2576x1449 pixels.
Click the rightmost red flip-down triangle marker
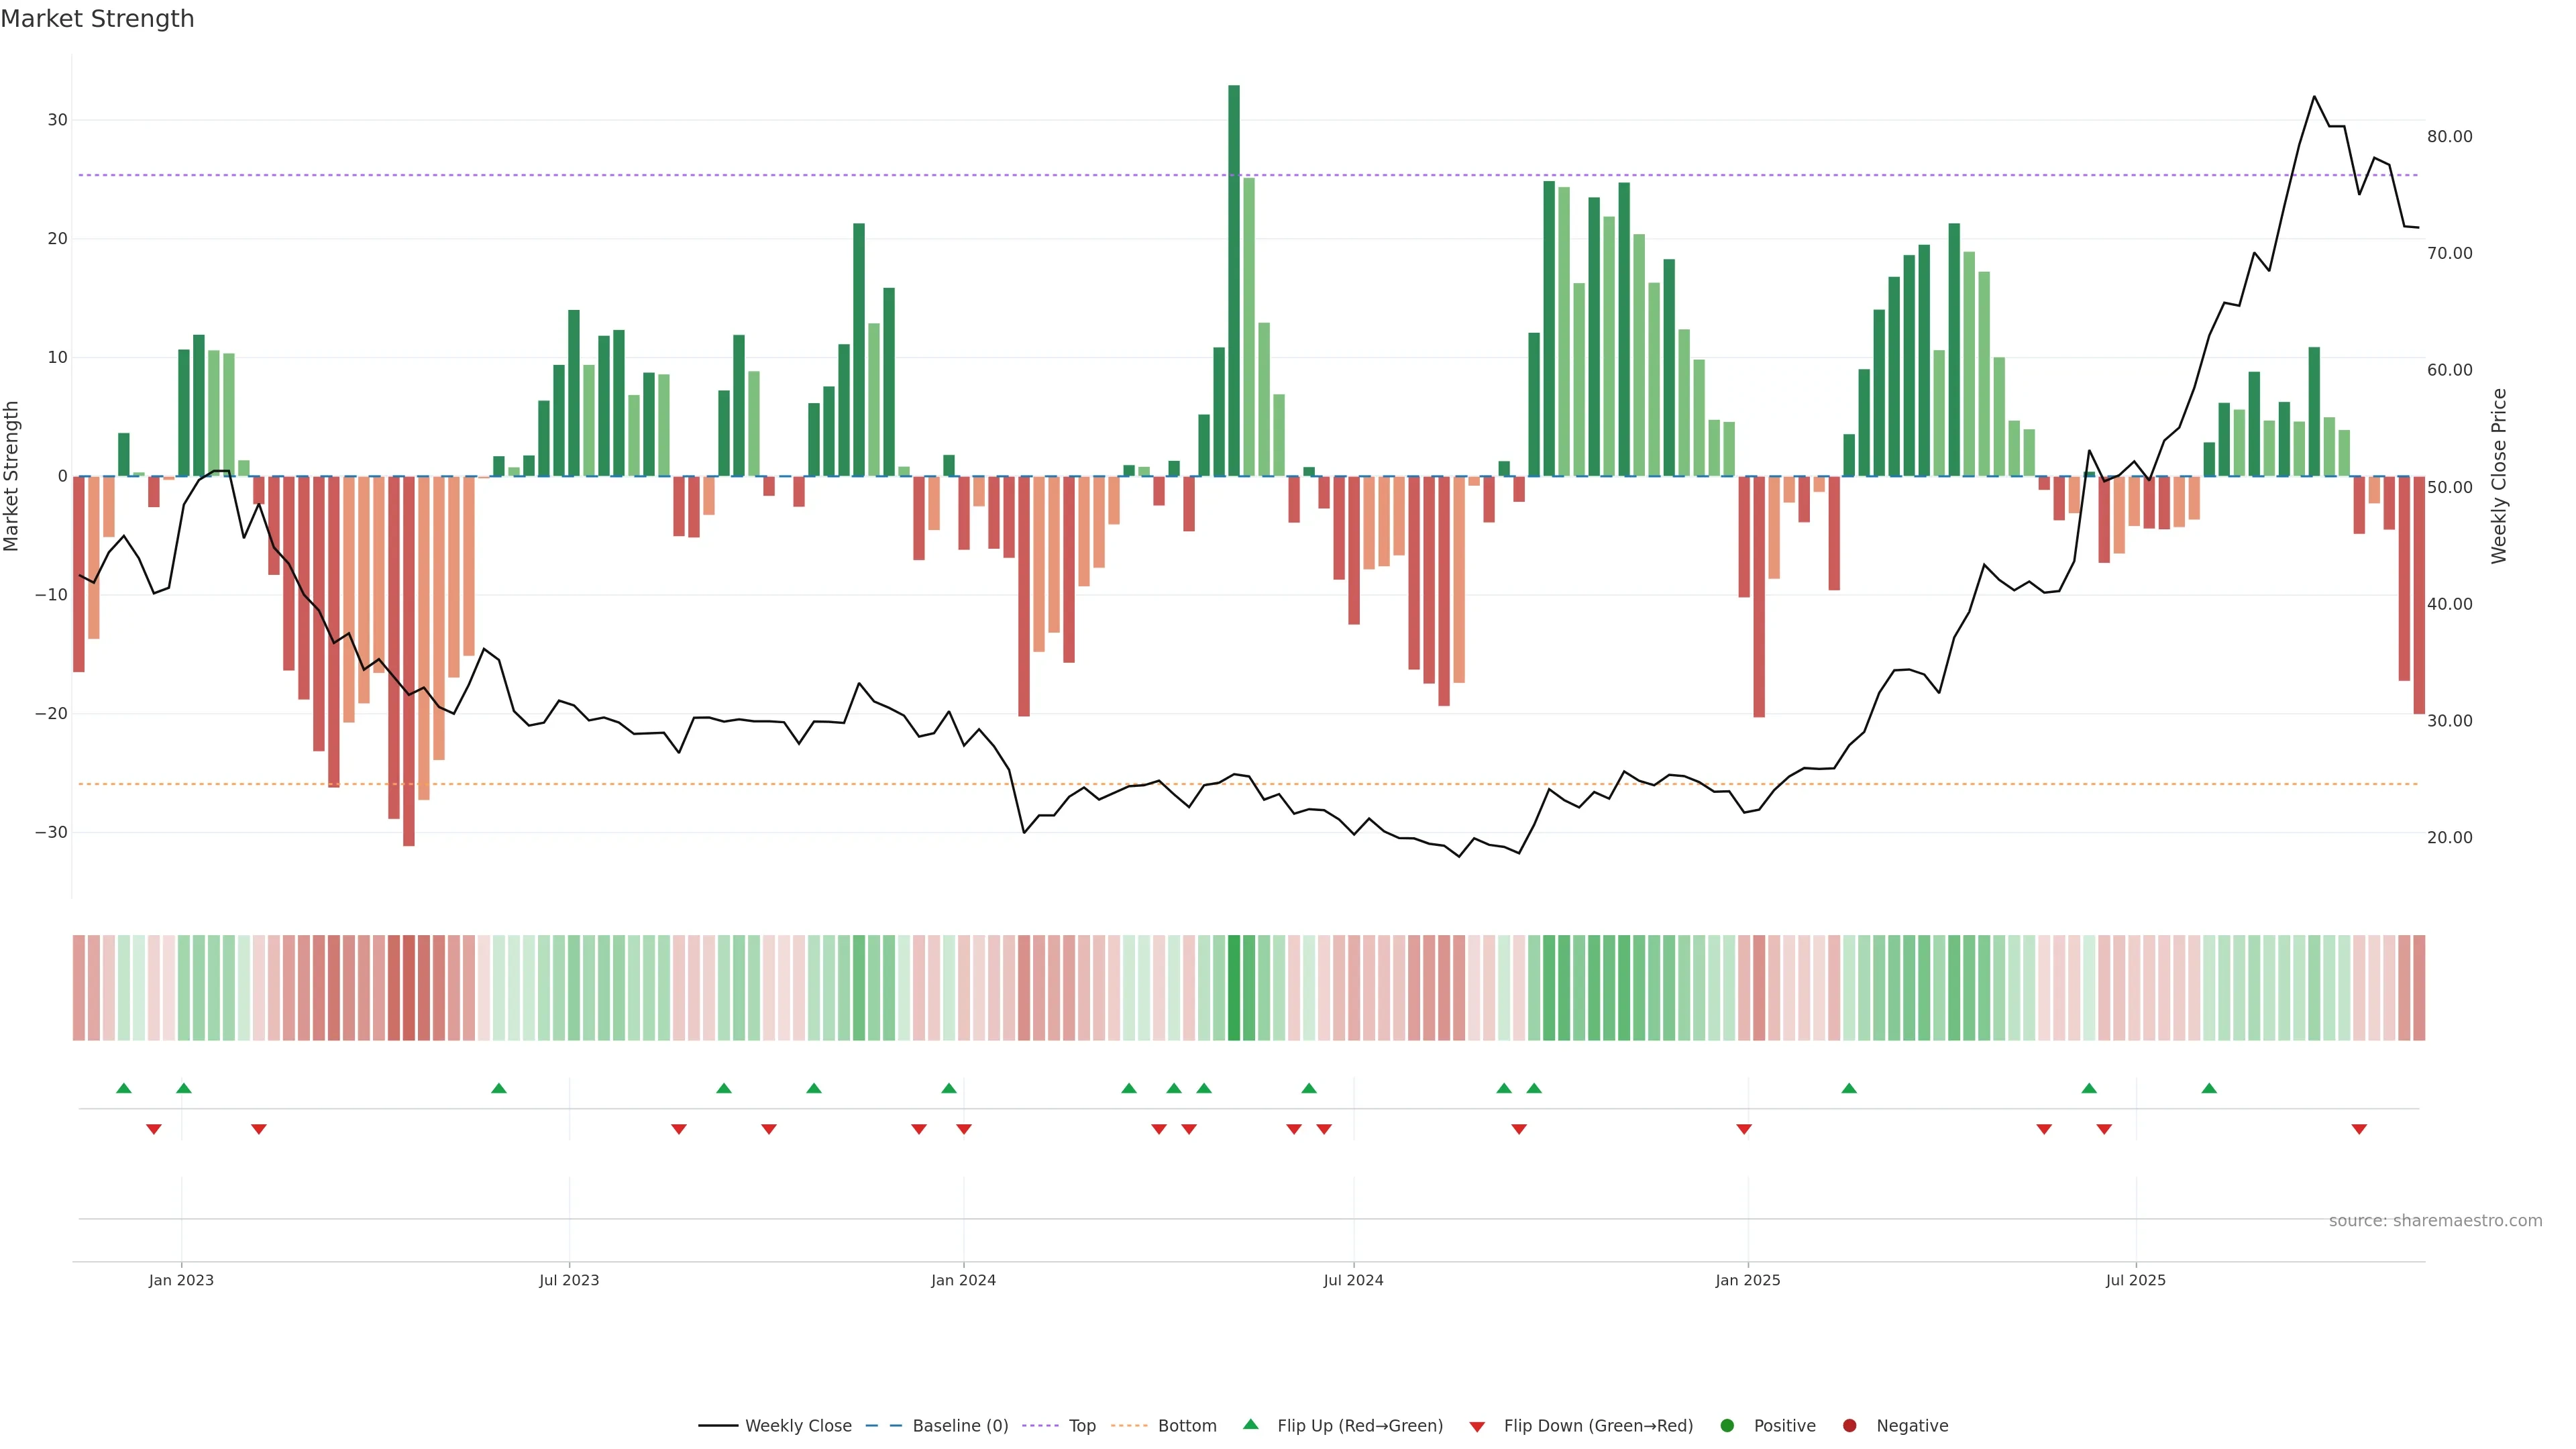pyautogui.click(x=2359, y=1129)
